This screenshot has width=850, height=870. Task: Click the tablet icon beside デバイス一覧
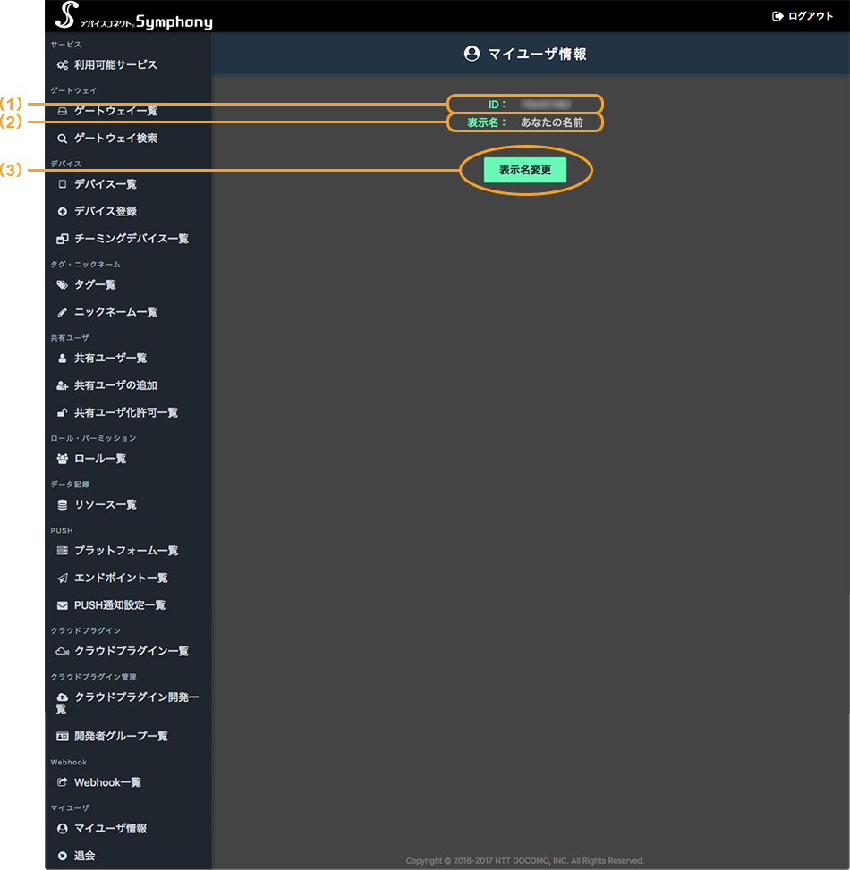point(62,184)
